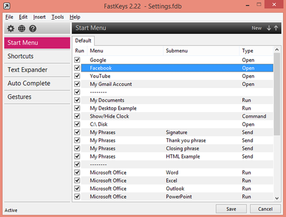The height and width of the screenshot is (217, 286).
Task: Toggle the Microsoft Office Word checkbox
Action: point(77,172)
